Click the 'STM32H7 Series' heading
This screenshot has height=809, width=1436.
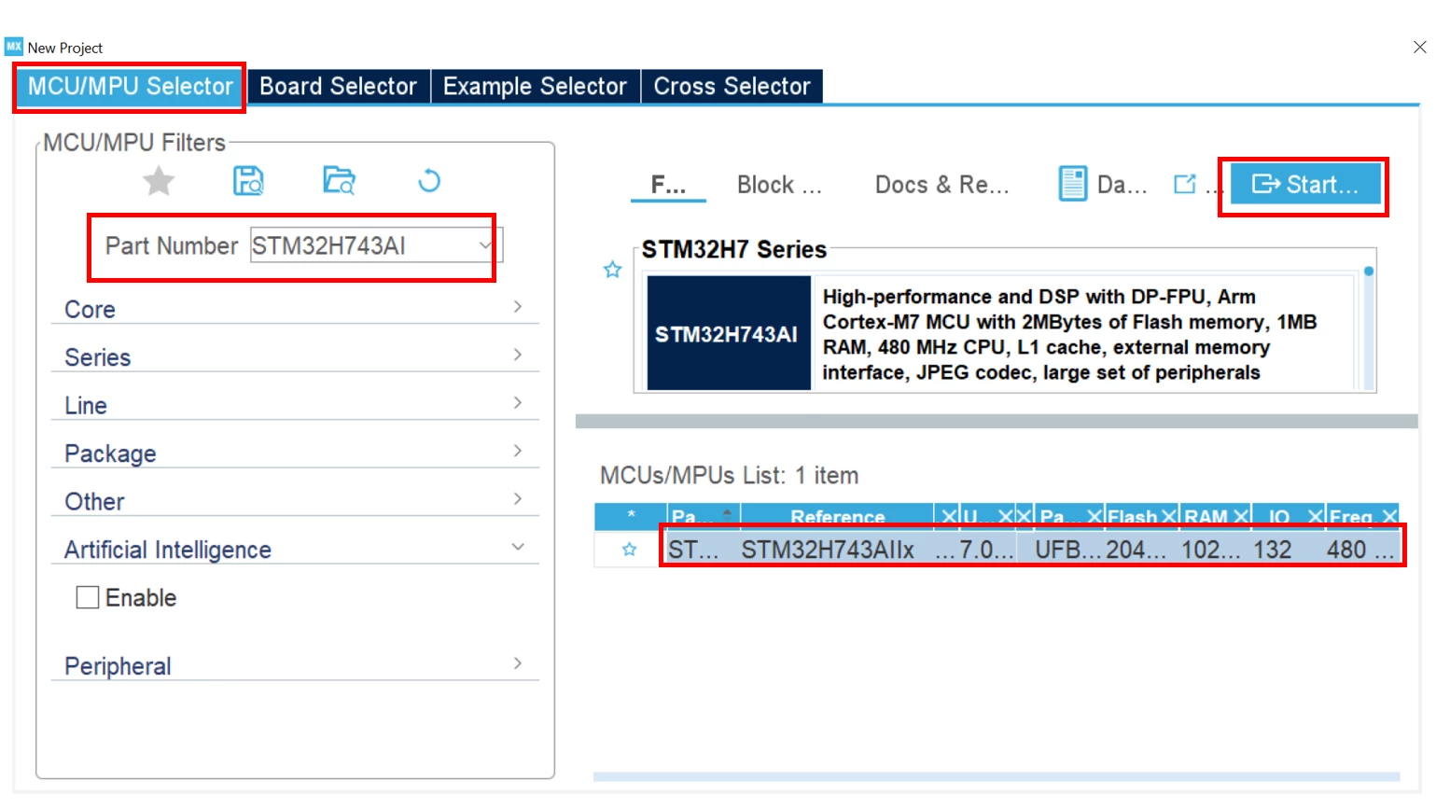tap(733, 249)
